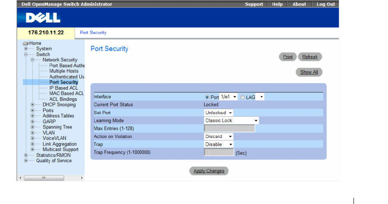
Task: Expand the VLAN tree node
Action: pyautogui.click(x=32, y=133)
